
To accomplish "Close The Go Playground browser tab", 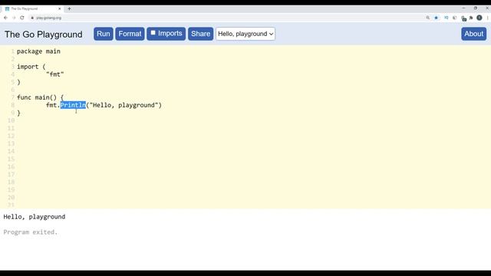I will pos(60,8).
